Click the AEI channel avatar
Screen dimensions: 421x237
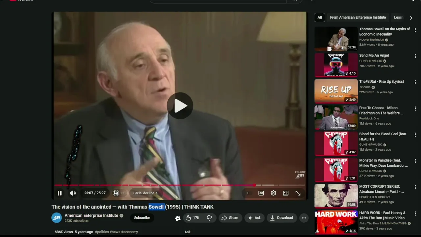(x=57, y=218)
